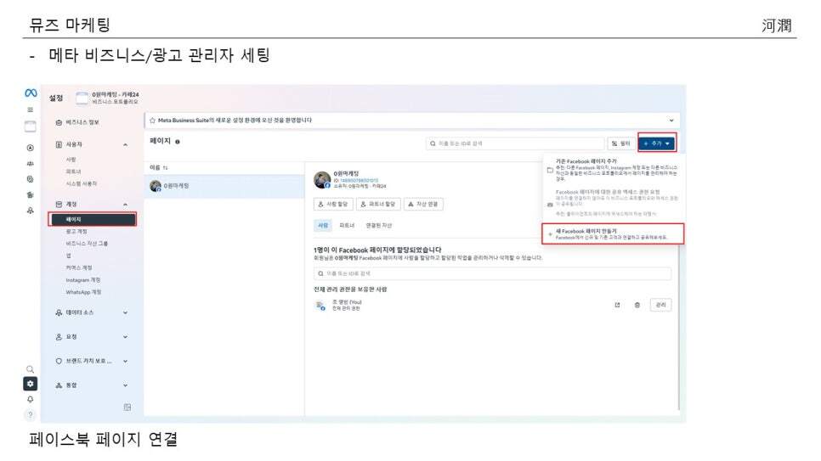Viewport: 821px width, 461px height.
Task: Switch to the 파트너 tab
Action: (x=347, y=226)
